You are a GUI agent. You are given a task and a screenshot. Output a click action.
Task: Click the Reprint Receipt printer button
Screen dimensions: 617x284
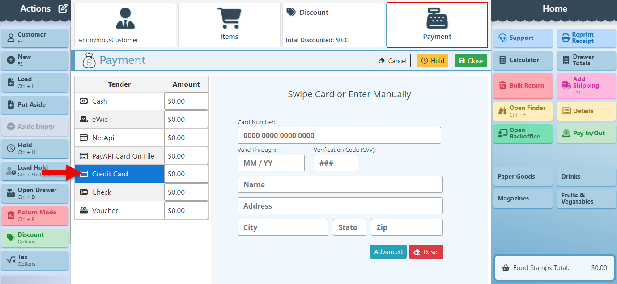(x=586, y=38)
